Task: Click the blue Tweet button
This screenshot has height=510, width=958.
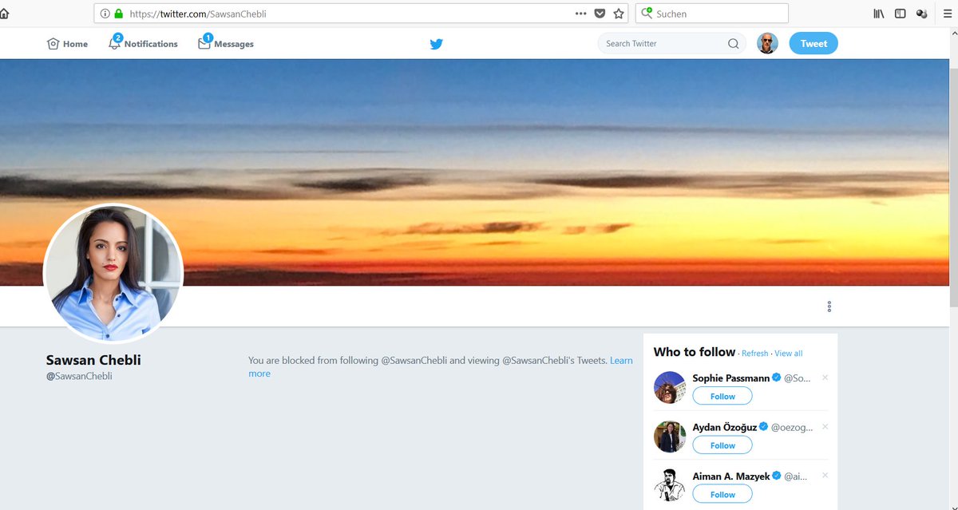Action: (x=814, y=44)
